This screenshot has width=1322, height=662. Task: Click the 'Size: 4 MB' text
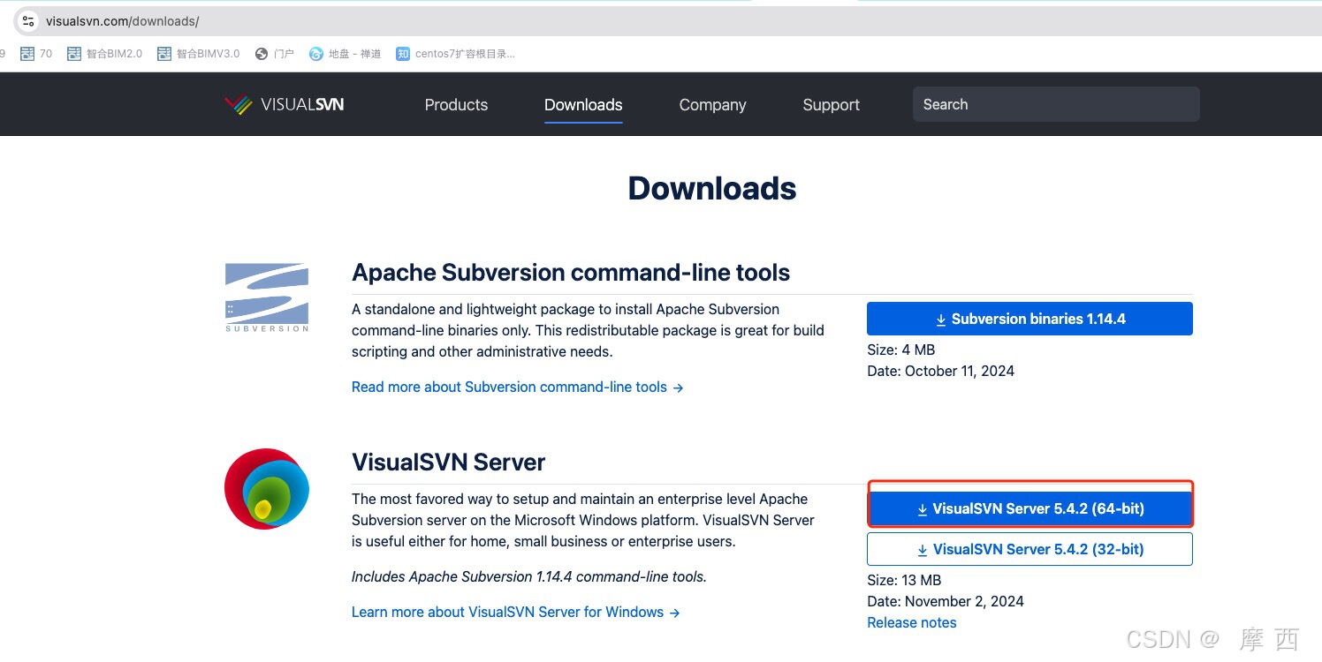[900, 350]
